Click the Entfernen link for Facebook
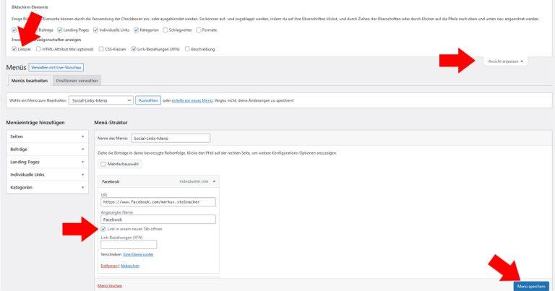This screenshot has height=291, width=555. click(x=109, y=266)
